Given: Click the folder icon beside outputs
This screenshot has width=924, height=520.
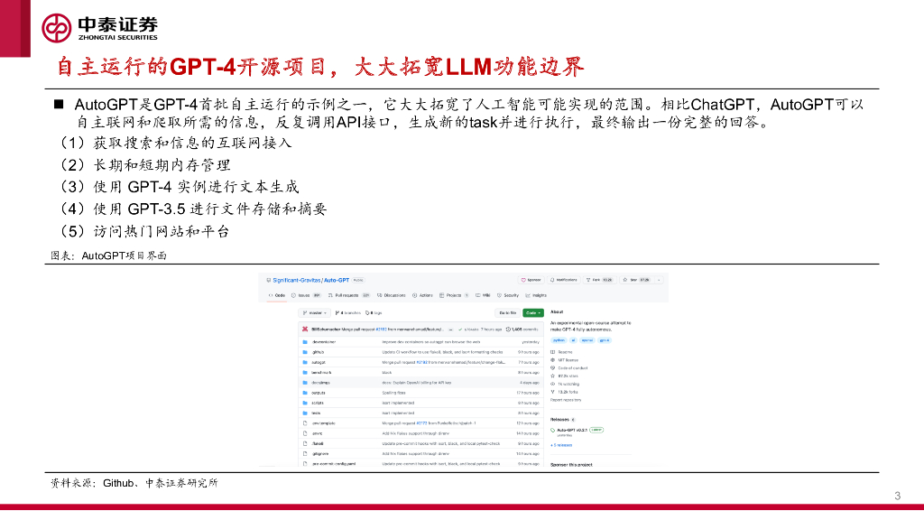Looking at the screenshot, I should pyautogui.click(x=305, y=393).
